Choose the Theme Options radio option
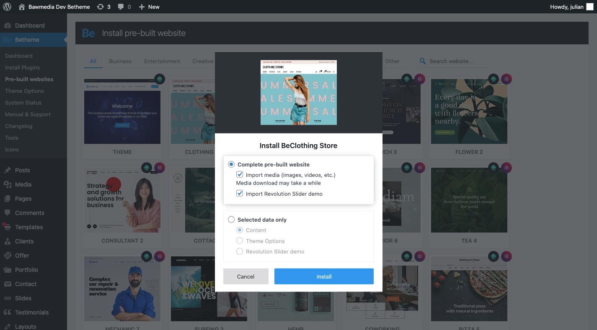The width and height of the screenshot is (597, 330). click(x=240, y=241)
